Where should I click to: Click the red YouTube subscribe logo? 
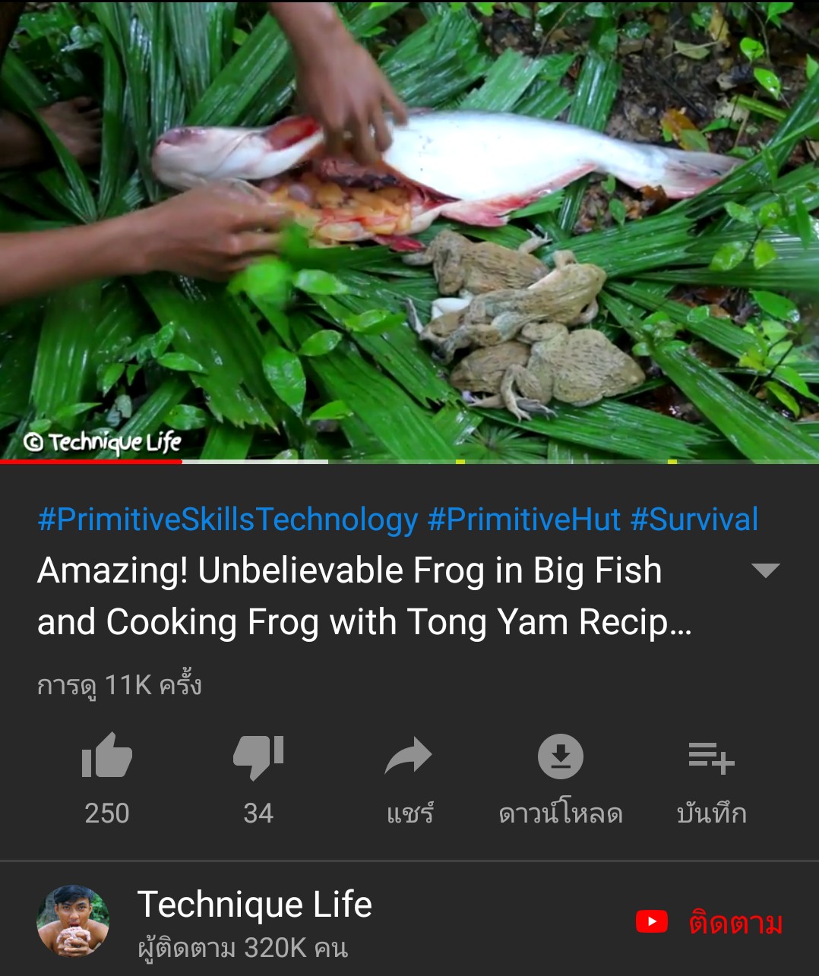(652, 922)
